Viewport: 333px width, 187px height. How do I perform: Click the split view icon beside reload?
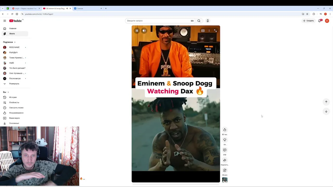coord(17,14)
